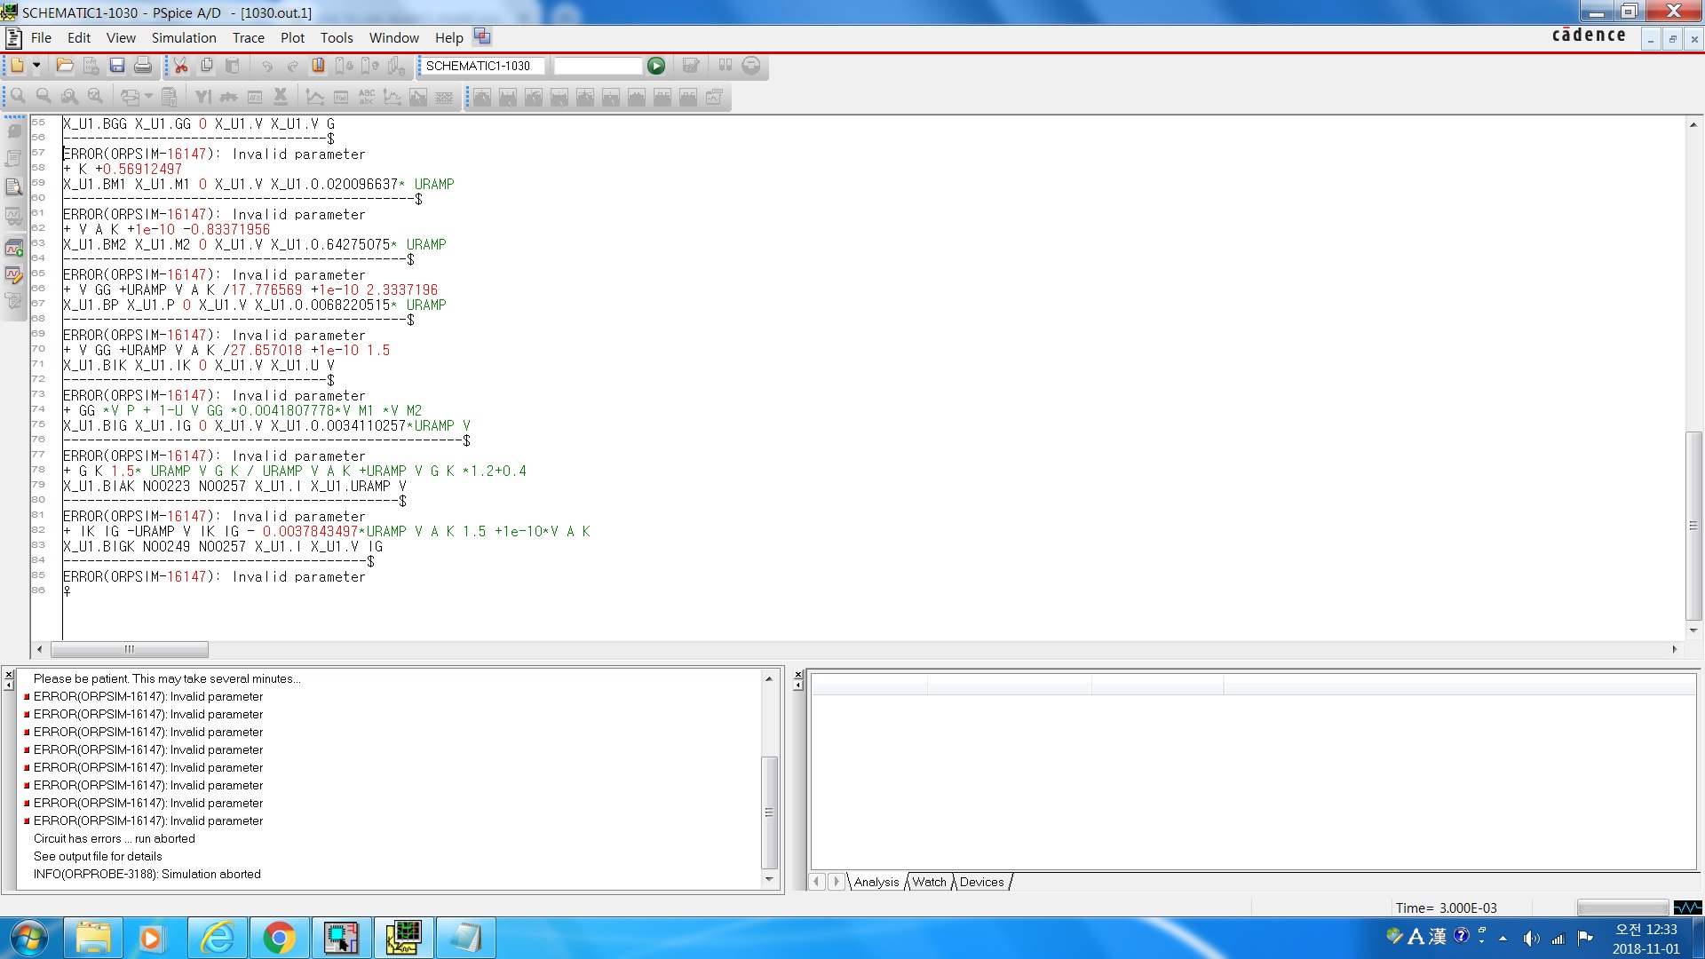The width and height of the screenshot is (1705, 959).
Task: Click the Zoom Fit icon
Action: tap(95, 97)
